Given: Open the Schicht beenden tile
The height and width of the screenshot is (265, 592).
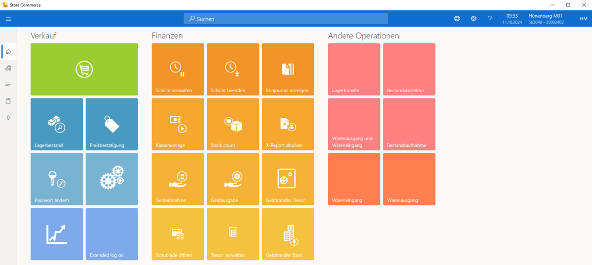Looking at the screenshot, I should pos(232,69).
